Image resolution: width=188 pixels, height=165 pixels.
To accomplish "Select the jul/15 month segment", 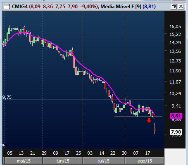I will click(104, 161).
